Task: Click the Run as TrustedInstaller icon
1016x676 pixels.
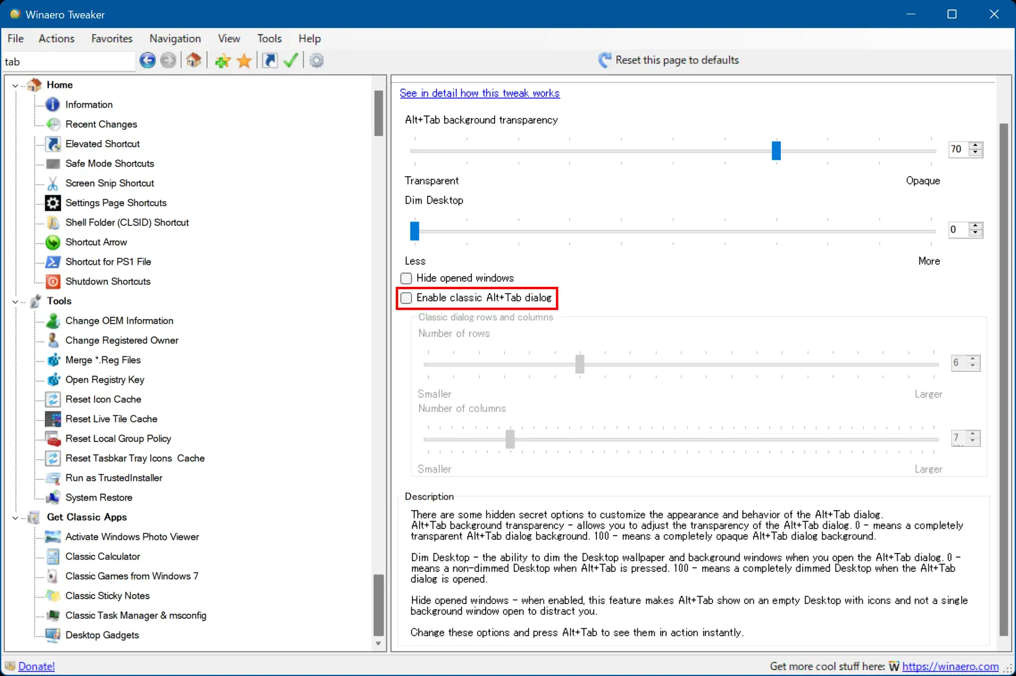Action: [x=53, y=478]
